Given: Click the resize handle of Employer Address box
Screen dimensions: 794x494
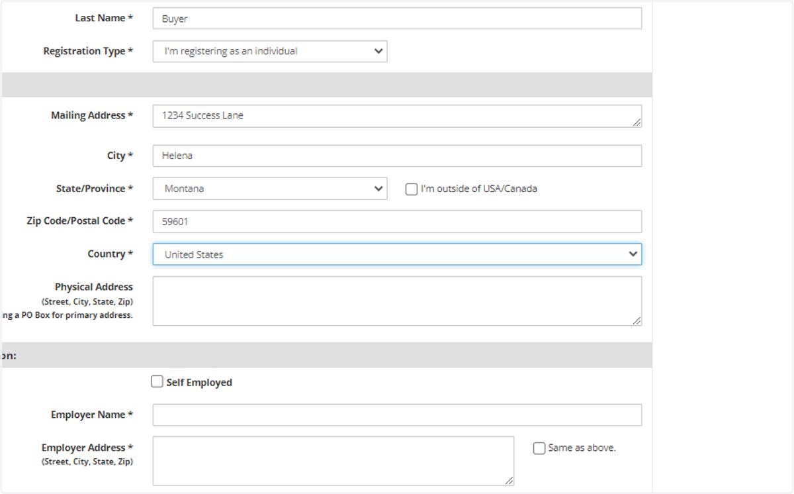Looking at the screenshot, I should coord(509,481).
